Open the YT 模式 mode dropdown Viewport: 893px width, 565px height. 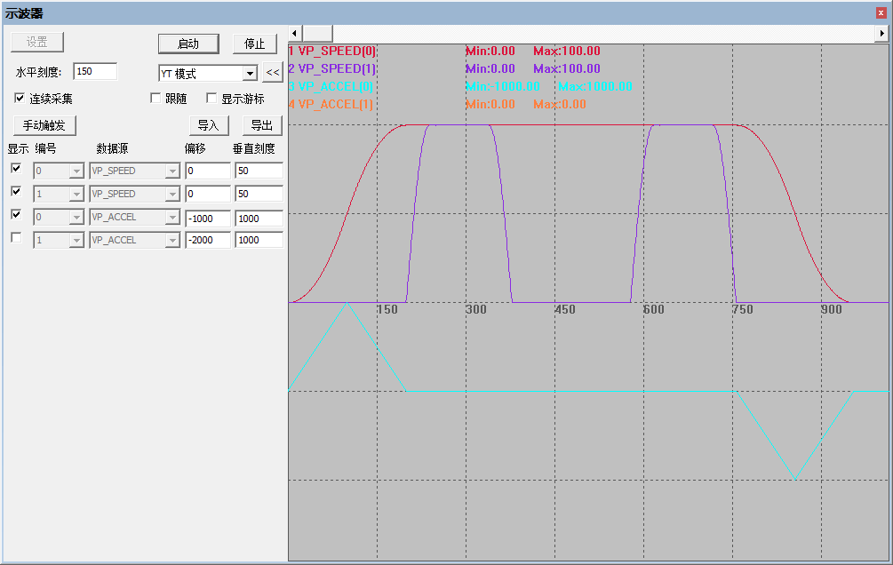click(250, 72)
